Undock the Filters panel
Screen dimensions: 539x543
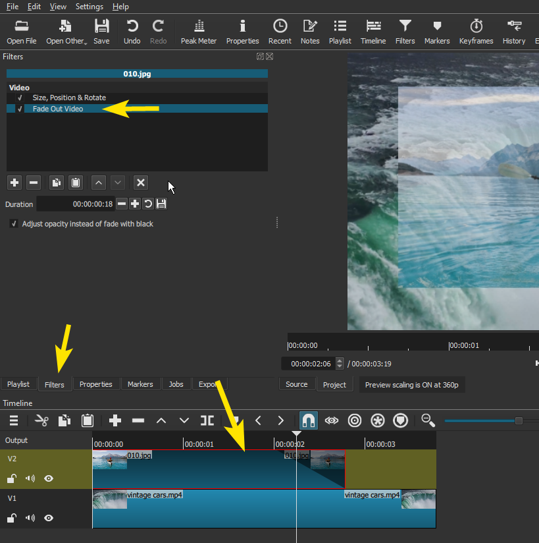(x=260, y=56)
